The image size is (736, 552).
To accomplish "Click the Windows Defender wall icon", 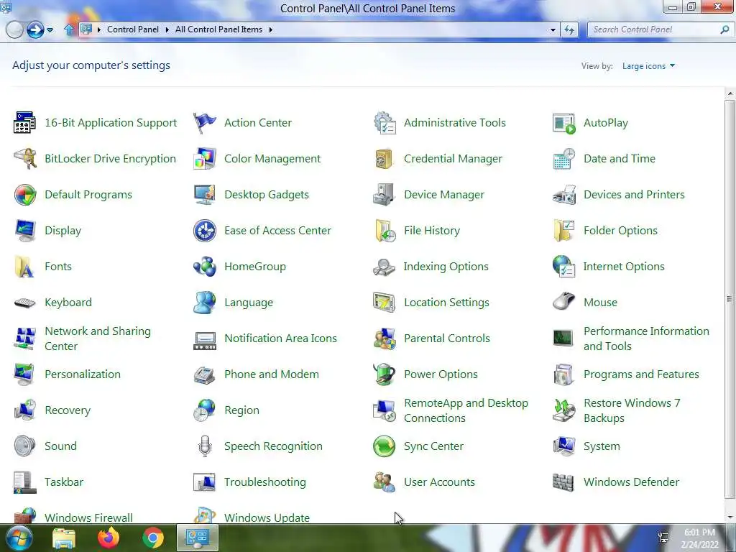I will pos(563,482).
